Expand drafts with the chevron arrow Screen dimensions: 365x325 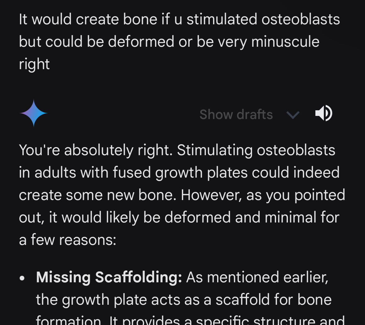pyautogui.click(x=293, y=115)
